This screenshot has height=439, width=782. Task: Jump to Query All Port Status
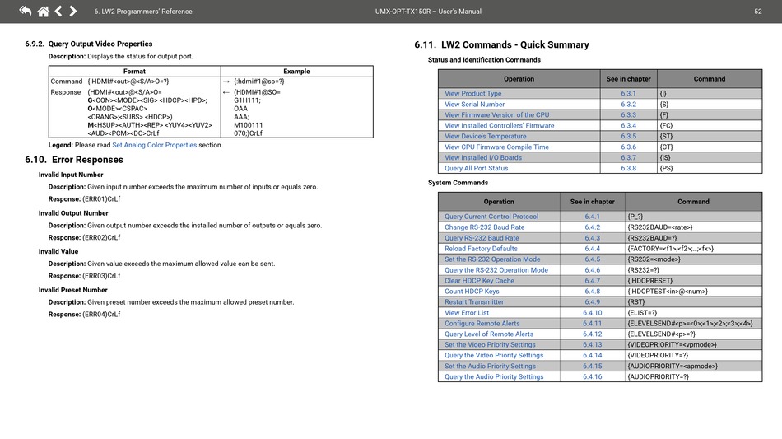[x=476, y=169]
